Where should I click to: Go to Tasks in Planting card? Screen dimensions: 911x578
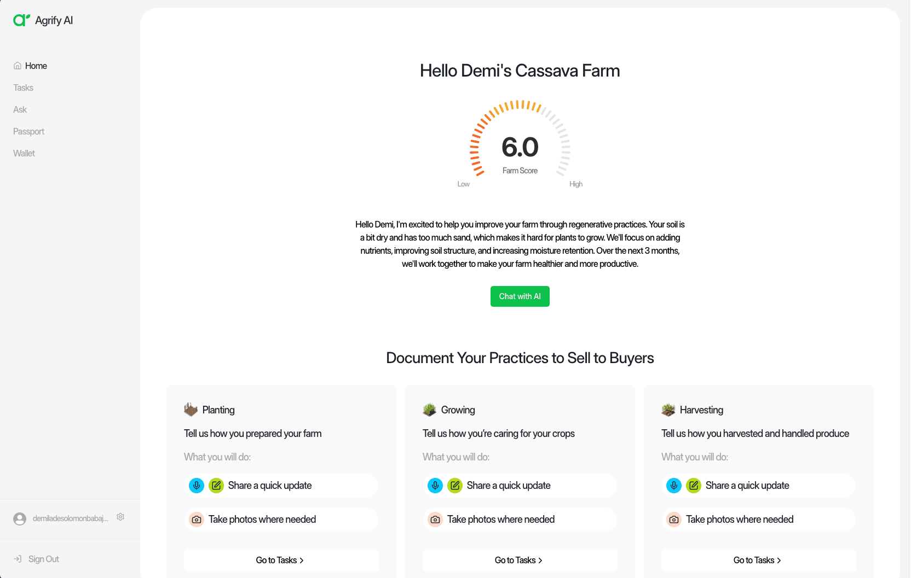click(x=281, y=561)
